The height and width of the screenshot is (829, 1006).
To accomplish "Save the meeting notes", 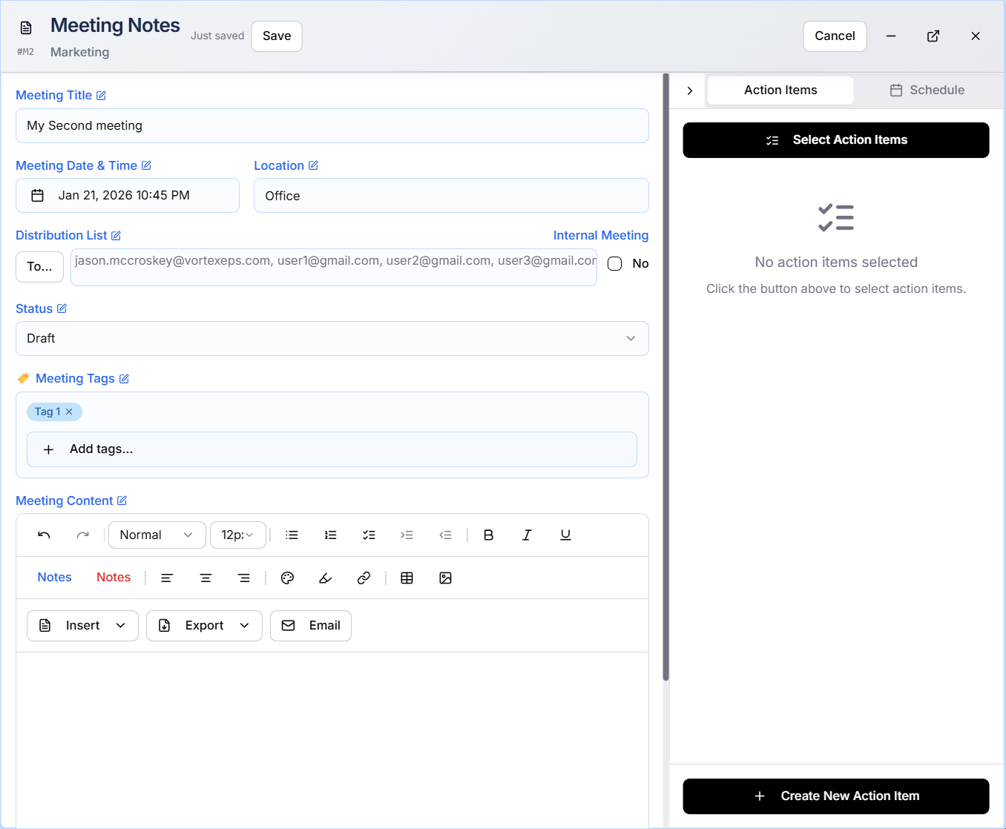I will click(277, 36).
